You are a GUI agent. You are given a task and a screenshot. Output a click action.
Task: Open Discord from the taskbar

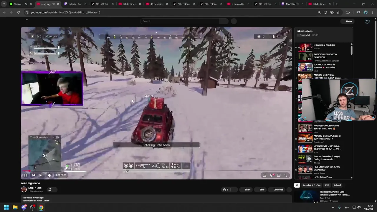[x=24, y=207]
